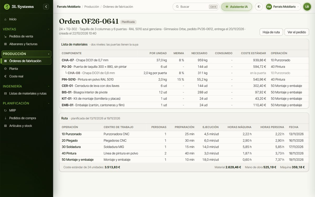Go to Coste real

point(27,76)
